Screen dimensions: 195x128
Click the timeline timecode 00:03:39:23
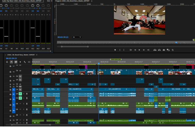[x=11, y=58]
